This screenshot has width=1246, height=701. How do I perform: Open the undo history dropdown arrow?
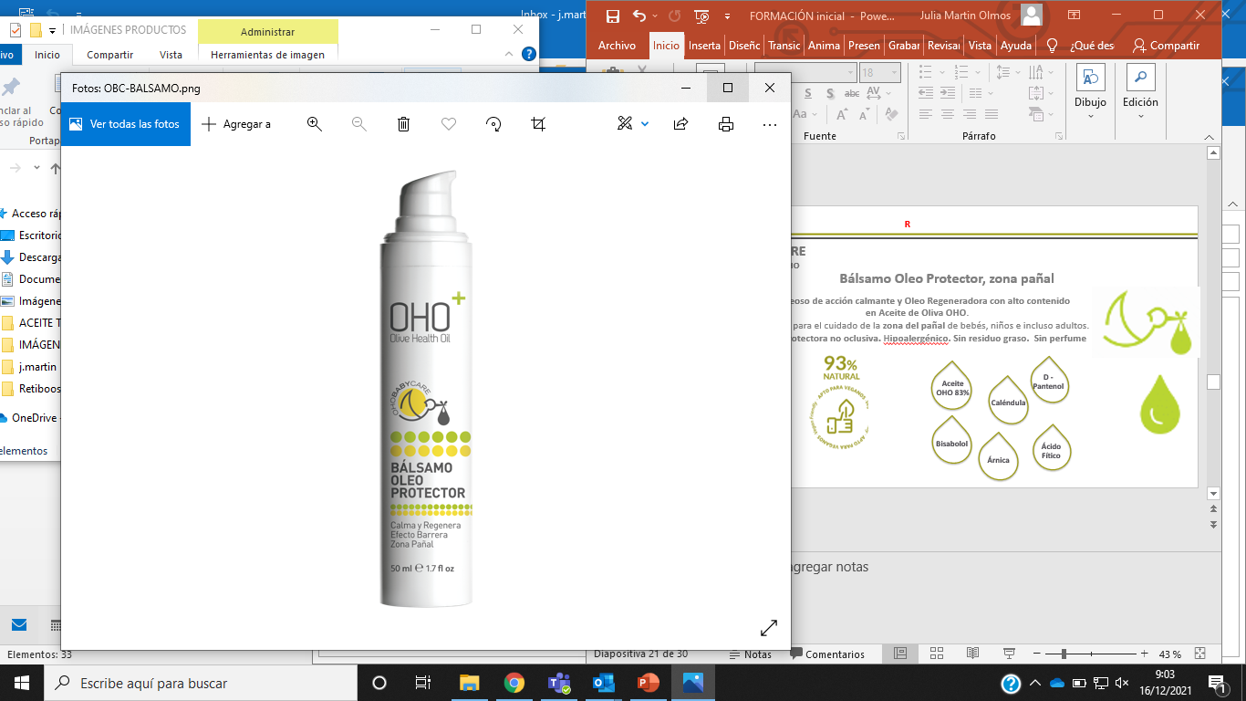(x=656, y=16)
